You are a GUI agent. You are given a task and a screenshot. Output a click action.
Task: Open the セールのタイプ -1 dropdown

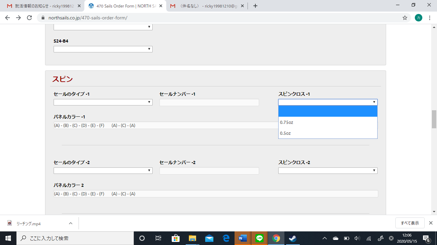pyautogui.click(x=103, y=102)
